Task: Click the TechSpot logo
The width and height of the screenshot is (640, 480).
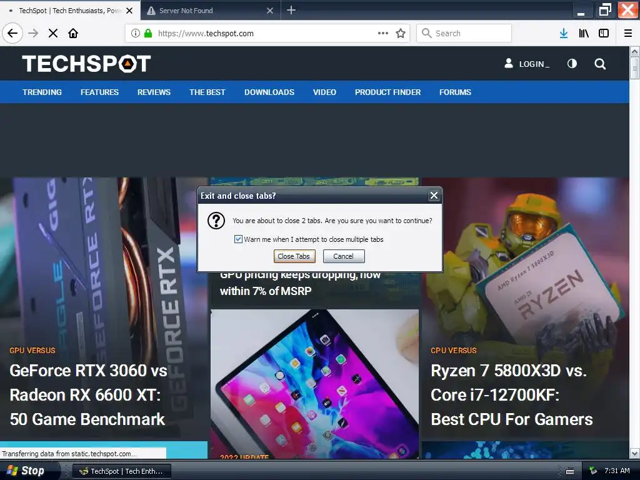Action: point(86,64)
